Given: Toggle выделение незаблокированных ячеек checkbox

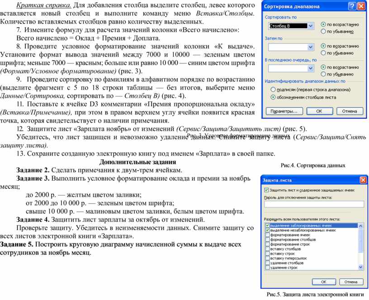Looking at the screenshot, I should [267, 230].
